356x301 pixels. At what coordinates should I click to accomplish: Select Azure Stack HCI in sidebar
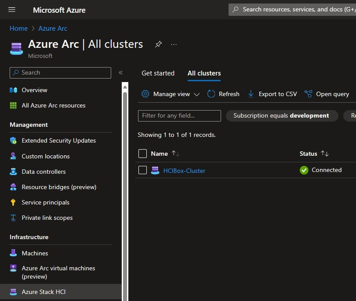coord(60,292)
